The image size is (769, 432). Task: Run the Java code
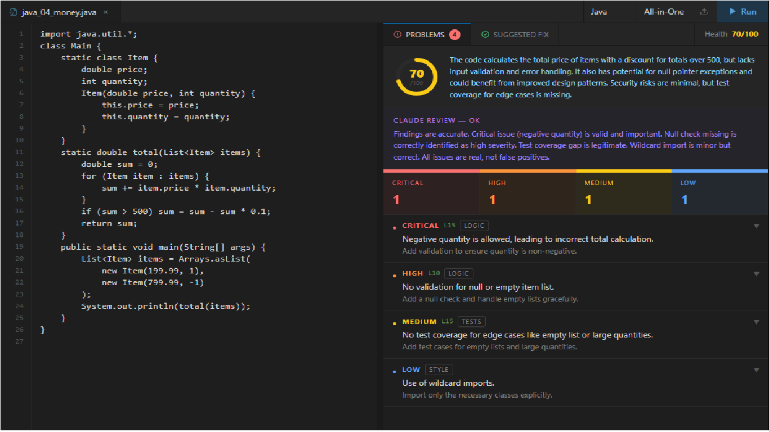(x=743, y=11)
